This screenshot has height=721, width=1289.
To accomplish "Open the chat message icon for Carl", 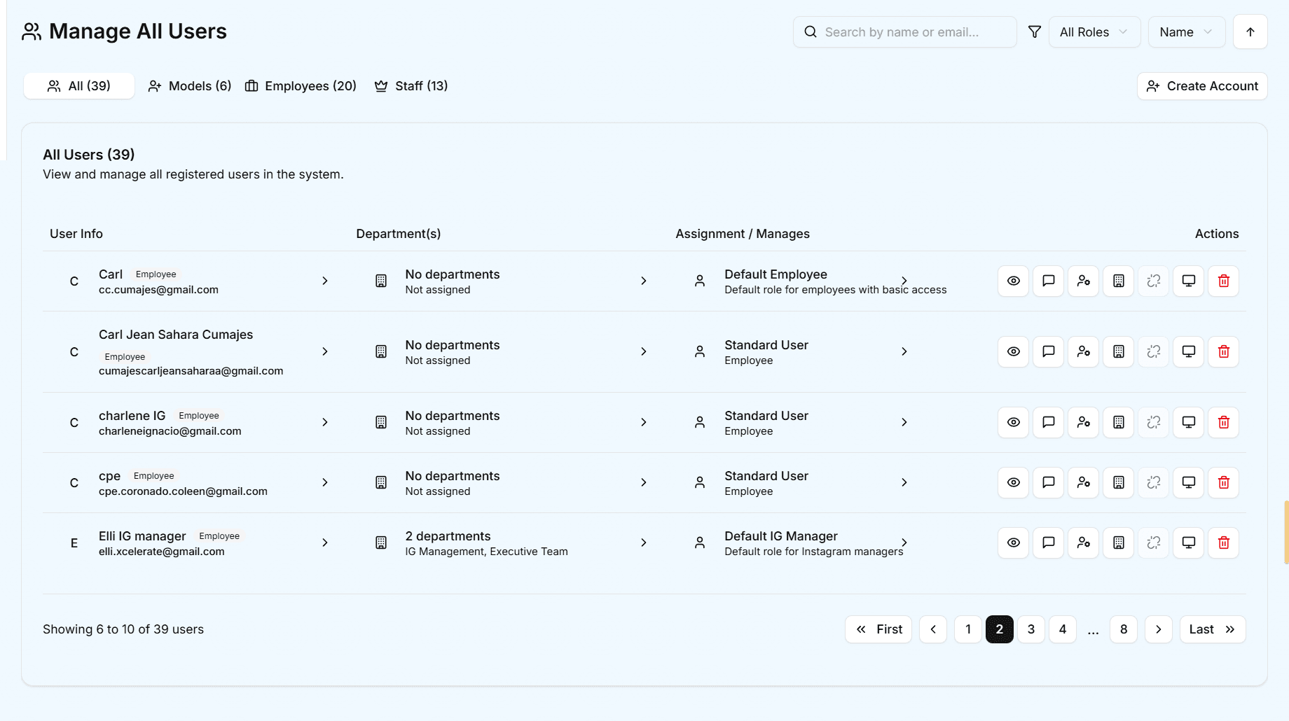I will pyautogui.click(x=1049, y=281).
